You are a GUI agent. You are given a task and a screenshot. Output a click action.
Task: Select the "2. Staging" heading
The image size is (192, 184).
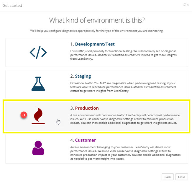81,76
